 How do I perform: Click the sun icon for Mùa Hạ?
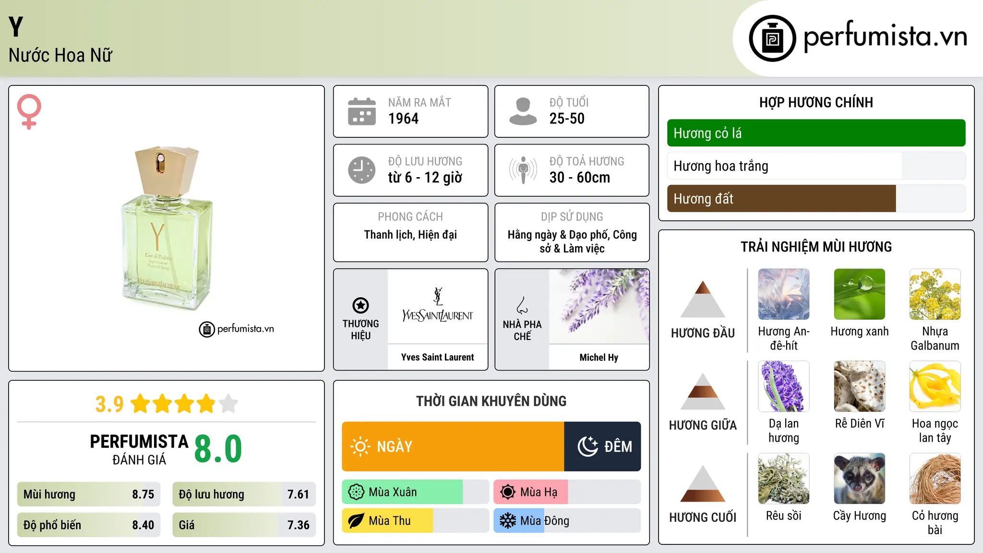pyautogui.click(x=508, y=492)
